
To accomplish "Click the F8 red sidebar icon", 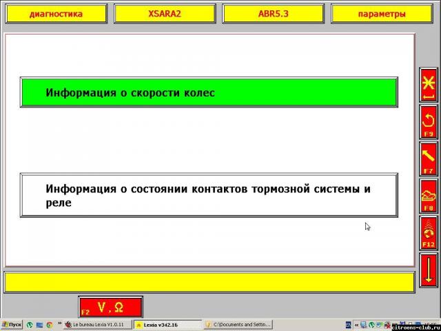I will (x=429, y=196).
